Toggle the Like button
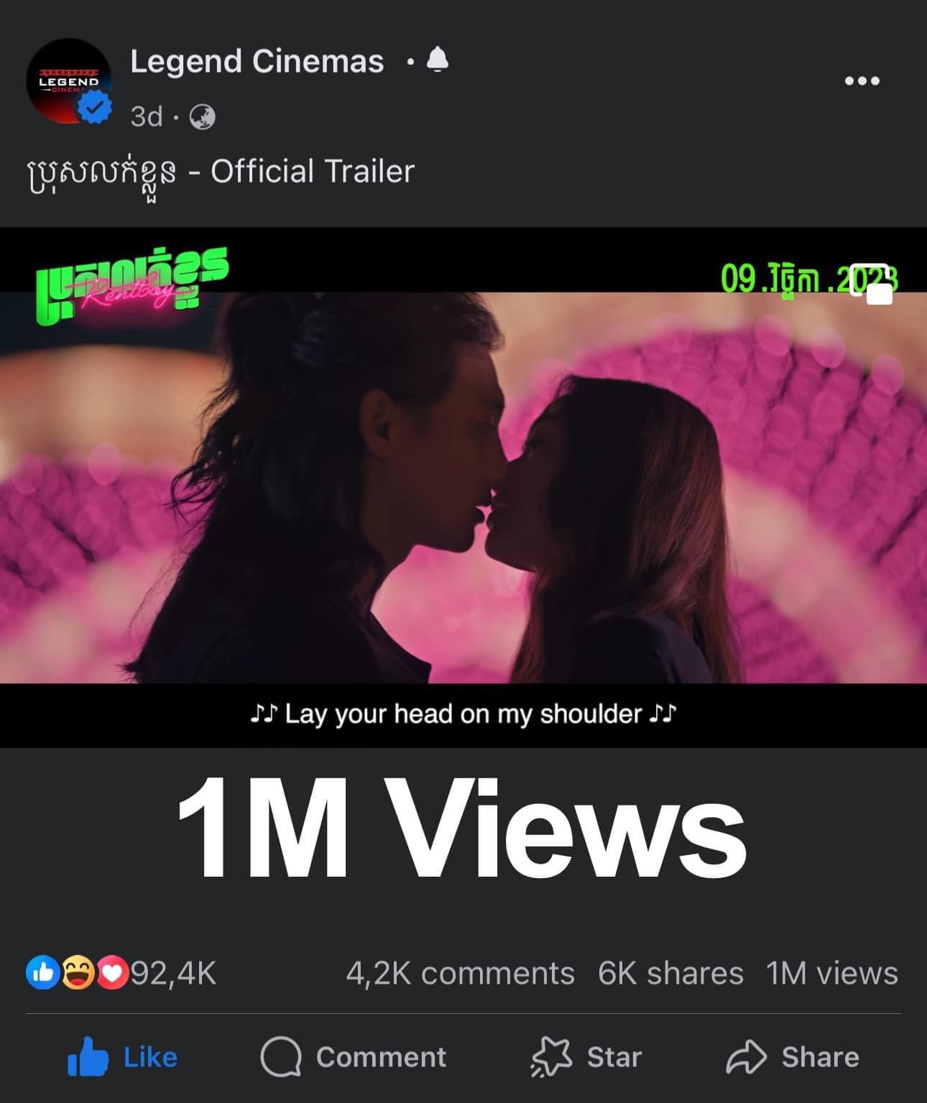Viewport: 927px width, 1103px height. click(x=122, y=1057)
